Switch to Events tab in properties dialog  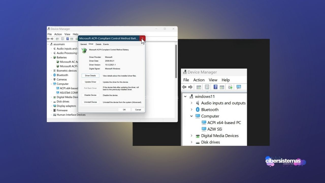coord(106,44)
